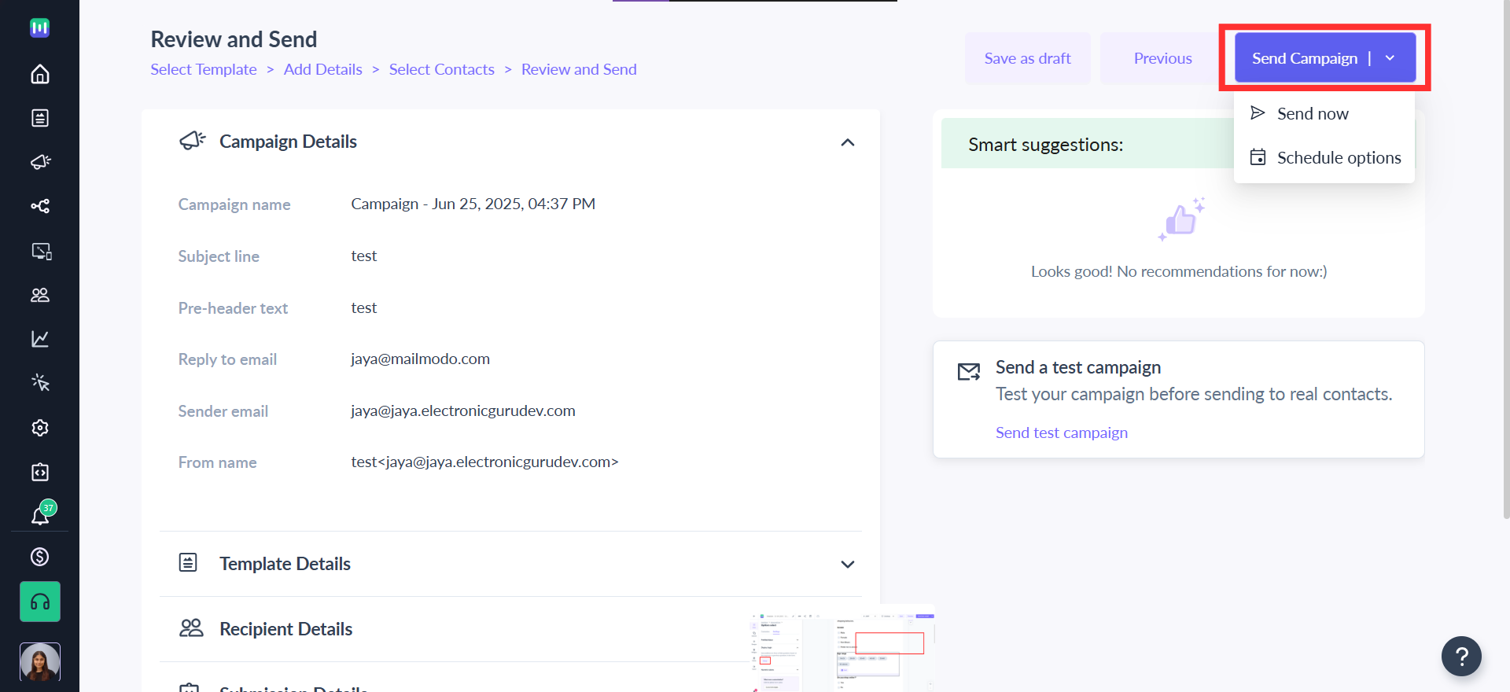Viewport: 1510px width, 692px height.
Task: Click the thumbs-up suggestion illustration
Action: pyautogui.click(x=1181, y=219)
